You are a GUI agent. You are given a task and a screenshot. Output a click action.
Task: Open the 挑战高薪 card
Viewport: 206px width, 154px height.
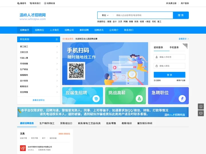point(126,96)
